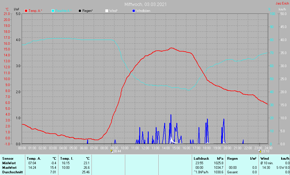Click the white Wind legend square
290x175 pixels.
[107, 11]
